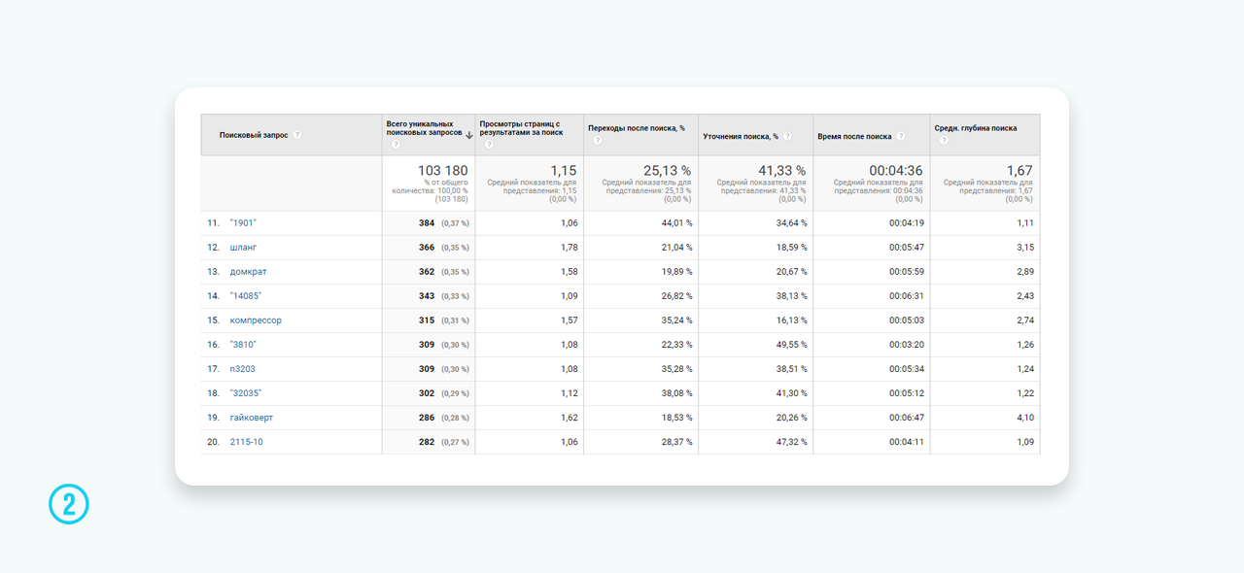Image resolution: width=1244 pixels, height=573 pixels.
Task: Click help icon under Просмотры страниц header
Action: [488, 145]
